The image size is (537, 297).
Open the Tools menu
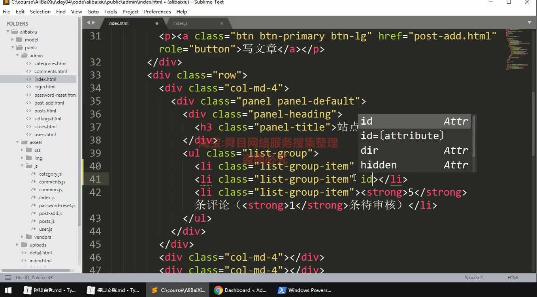point(111,12)
